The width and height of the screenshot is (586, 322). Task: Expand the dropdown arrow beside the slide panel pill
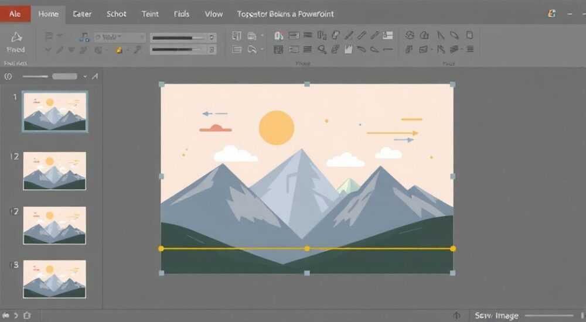[x=85, y=77]
